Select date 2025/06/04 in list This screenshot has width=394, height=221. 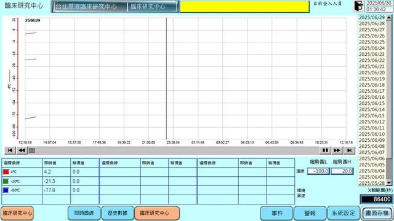[372, 171]
